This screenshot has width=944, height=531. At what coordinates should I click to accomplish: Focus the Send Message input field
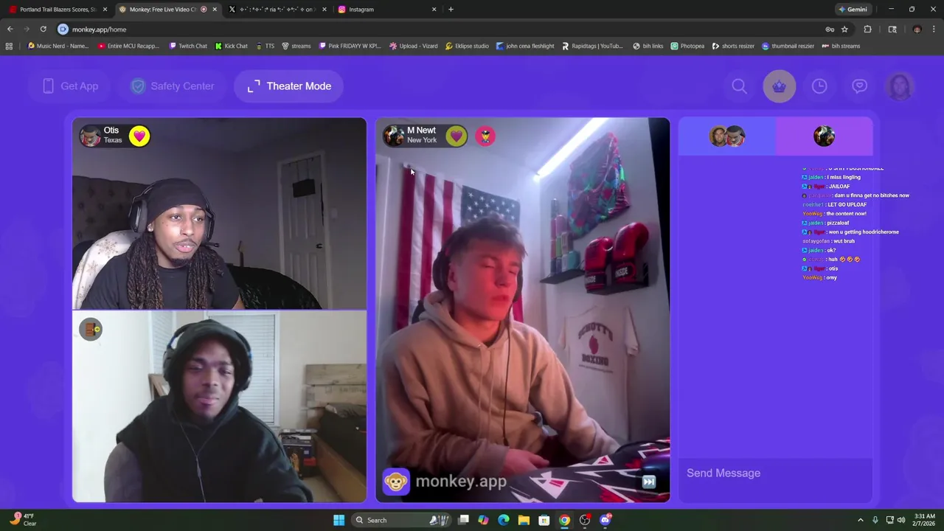tap(775, 473)
